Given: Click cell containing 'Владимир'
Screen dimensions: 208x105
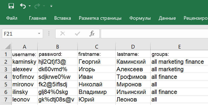Looking at the screenshot, I should coord(96,92).
